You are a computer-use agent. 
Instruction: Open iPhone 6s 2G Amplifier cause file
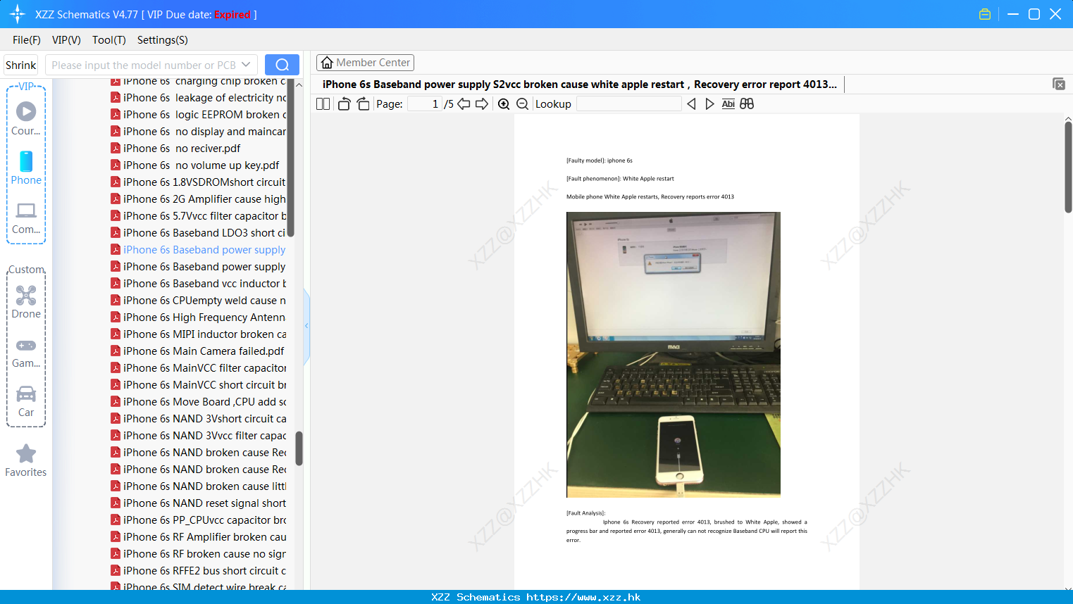coord(198,199)
